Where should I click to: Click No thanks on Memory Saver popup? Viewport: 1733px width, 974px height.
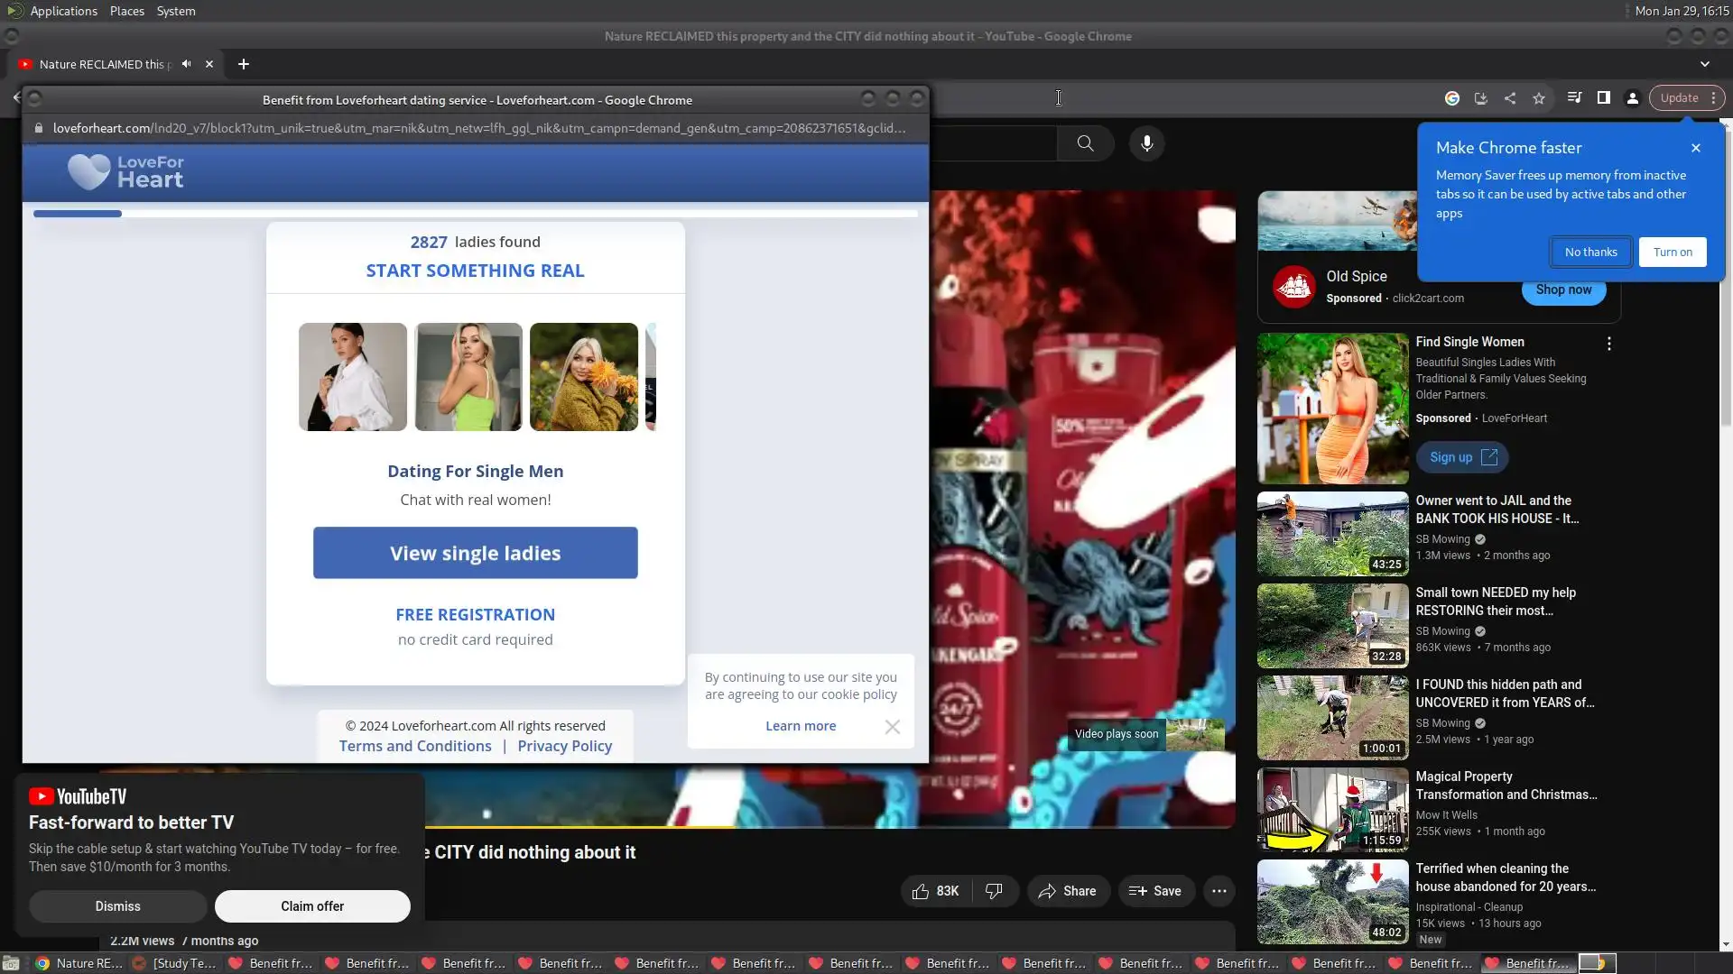1590,253
